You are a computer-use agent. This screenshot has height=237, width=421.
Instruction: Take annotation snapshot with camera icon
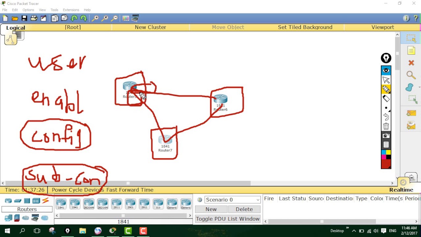386,135
